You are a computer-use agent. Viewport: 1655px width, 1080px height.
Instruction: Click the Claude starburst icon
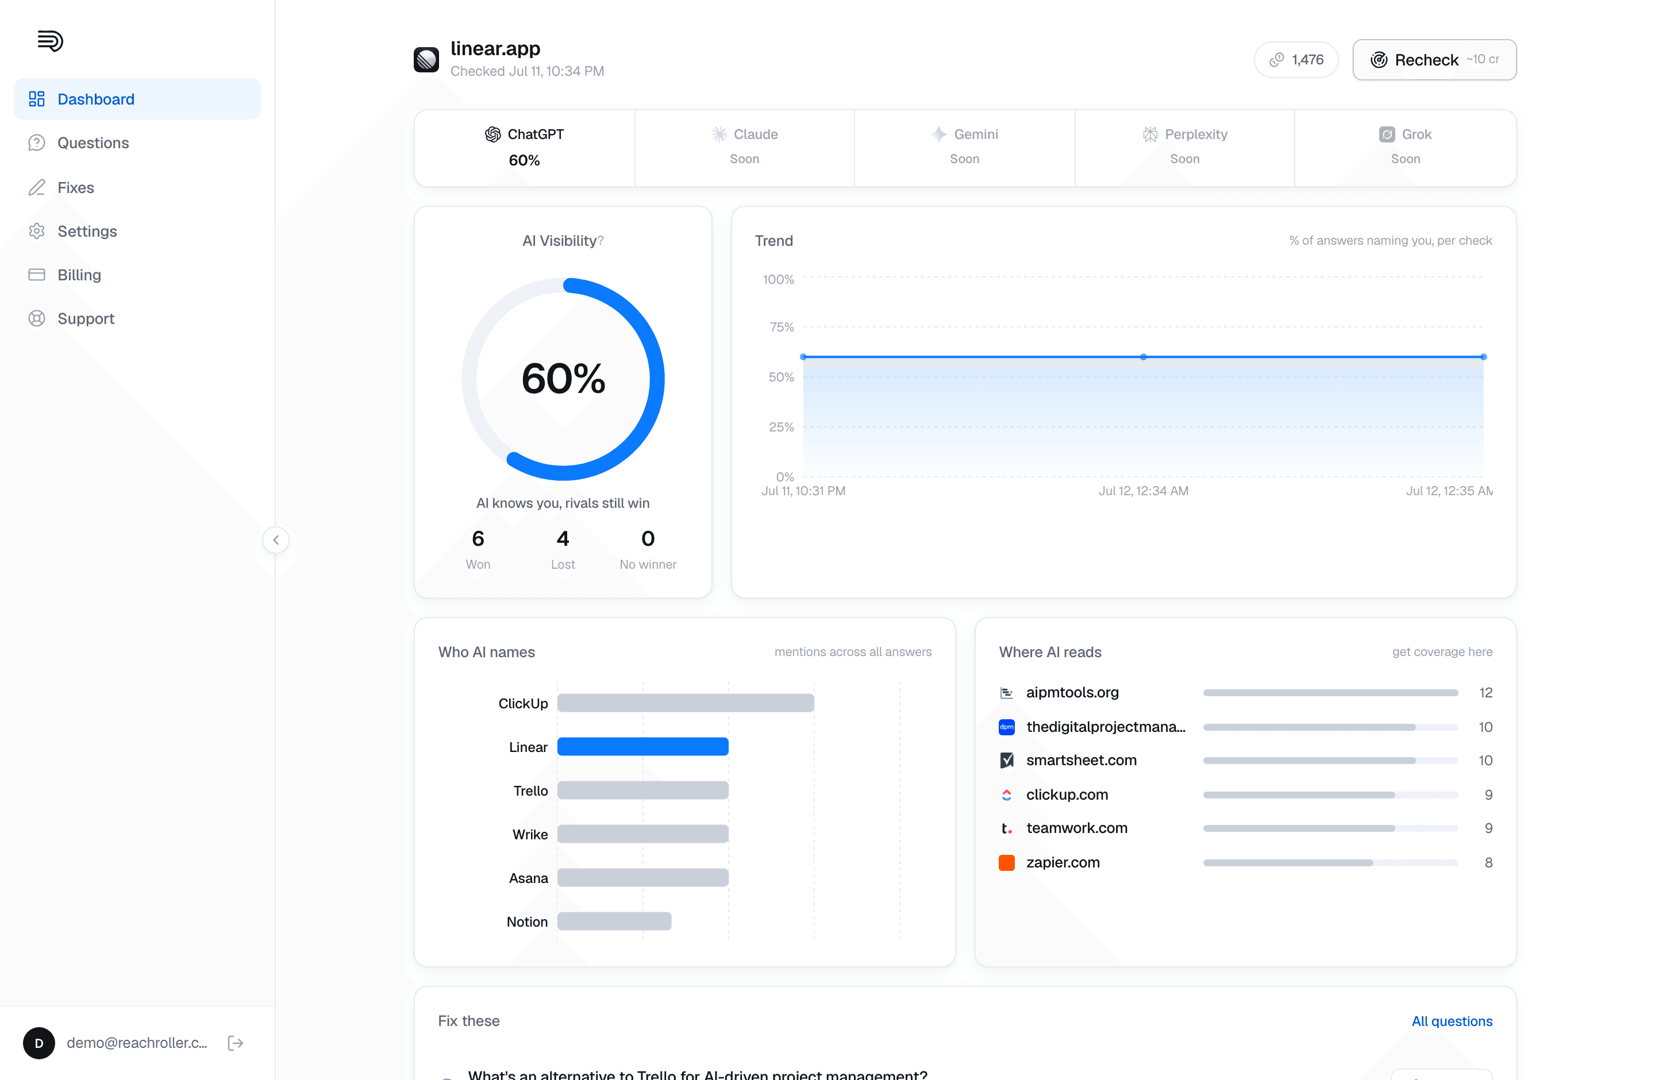[719, 134]
